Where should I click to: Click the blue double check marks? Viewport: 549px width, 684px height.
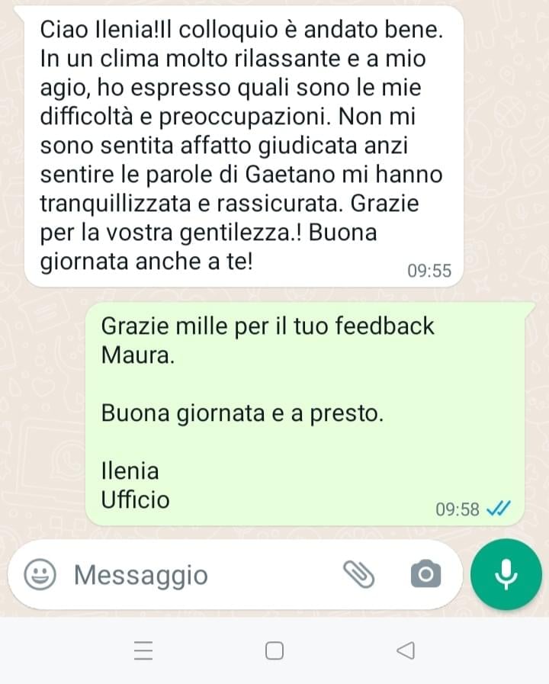point(499,508)
